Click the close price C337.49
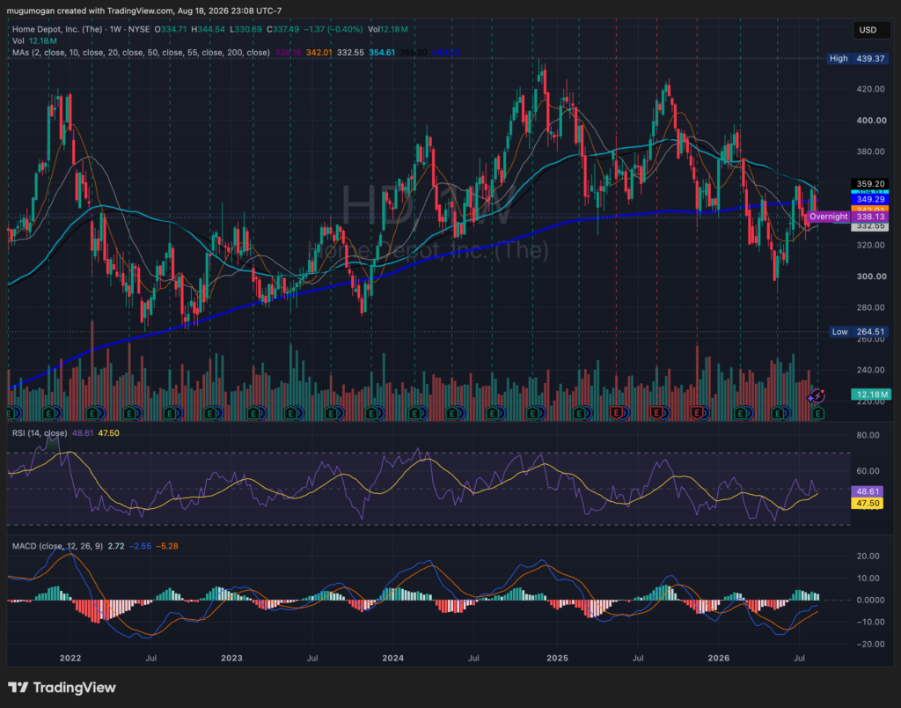The width and height of the screenshot is (901, 708). coord(283,29)
